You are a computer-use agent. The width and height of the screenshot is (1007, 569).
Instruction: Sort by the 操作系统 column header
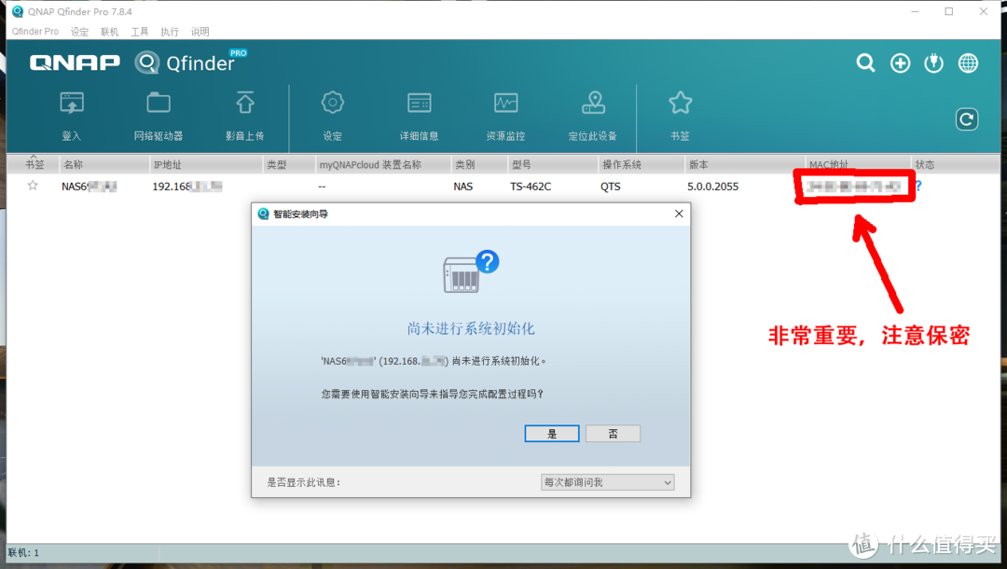pos(641,164)
